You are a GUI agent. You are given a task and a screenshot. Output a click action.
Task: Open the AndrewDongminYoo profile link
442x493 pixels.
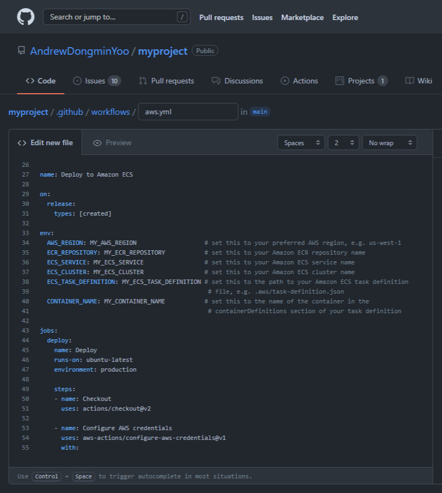pyautogui.click(x=79, y=51)
